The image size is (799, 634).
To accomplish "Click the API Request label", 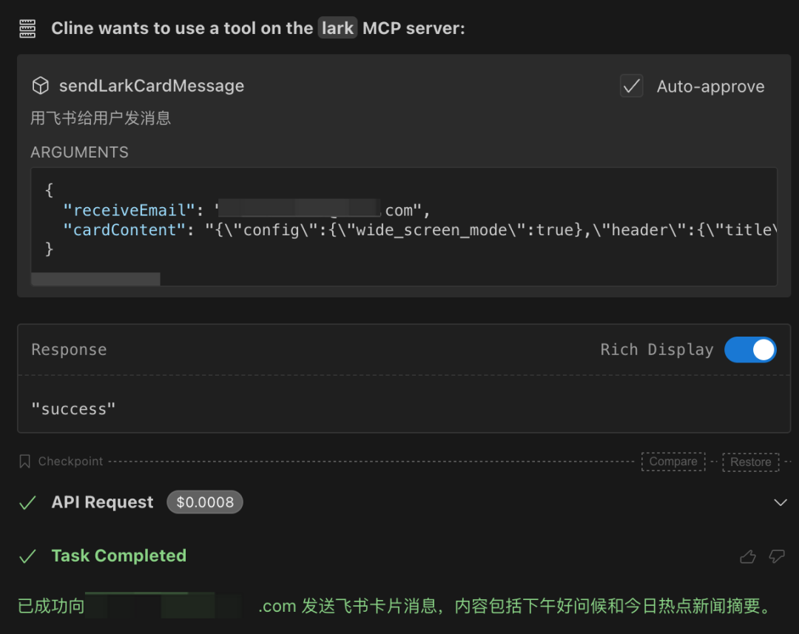I will (x=102, y=502).
